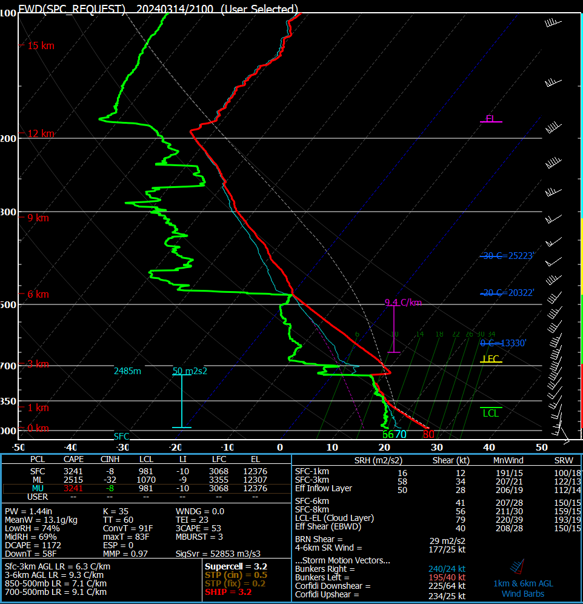
Task: Click BRN Shear value 29 m2/s2
Action: (447, 541)
